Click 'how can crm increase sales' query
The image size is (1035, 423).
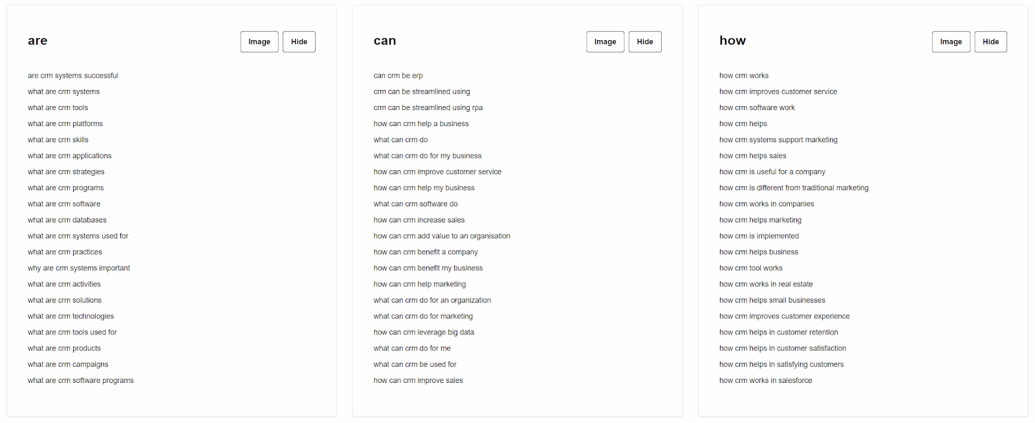pyautogui.click(x=419, y=220)
